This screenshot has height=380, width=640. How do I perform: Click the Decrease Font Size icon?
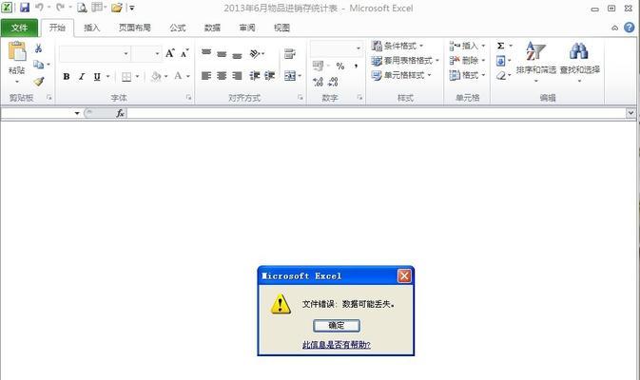[184, 53]
